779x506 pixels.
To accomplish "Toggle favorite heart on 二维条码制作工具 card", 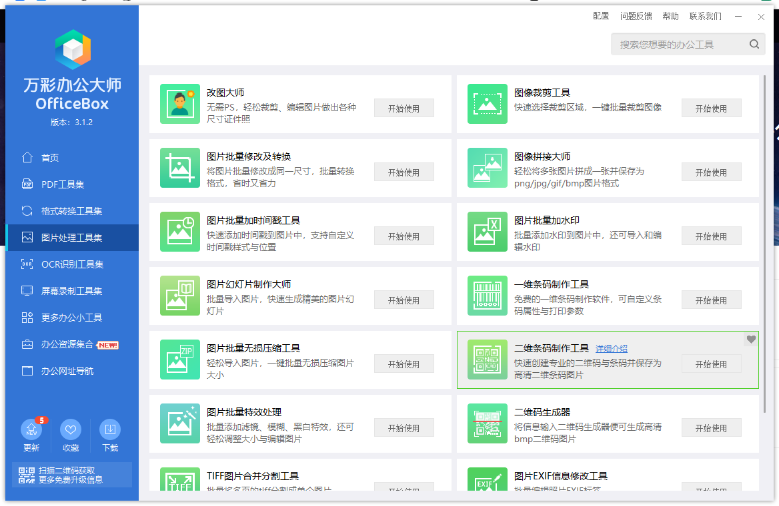I will (751, 340).
